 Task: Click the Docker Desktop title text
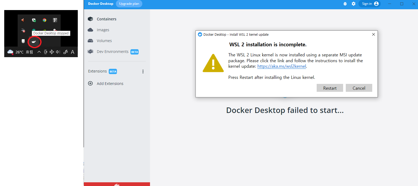[x=101, y=4]
